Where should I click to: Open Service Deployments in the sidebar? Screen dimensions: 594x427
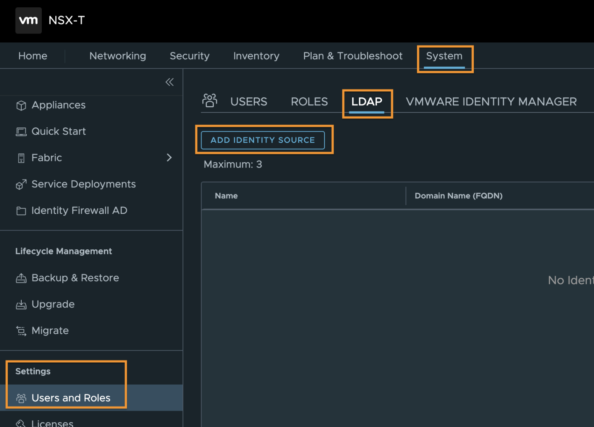coord(84,184)
